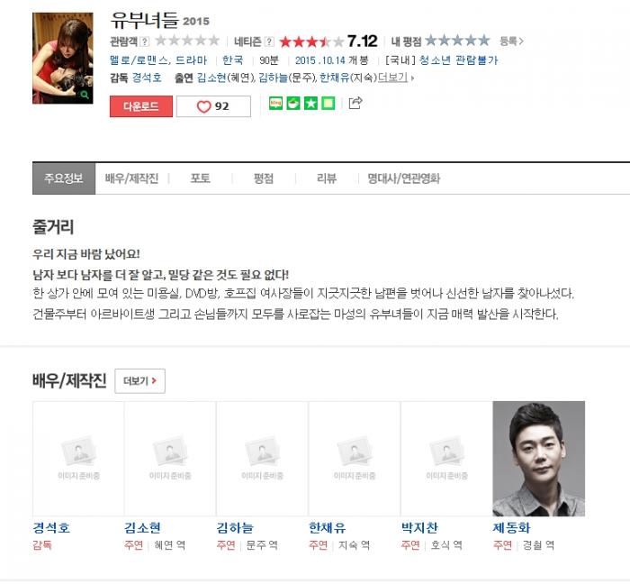This screenshot has height=584, width=630.
Task: Share via the green Line icon
Action: (x=275, y=104)
